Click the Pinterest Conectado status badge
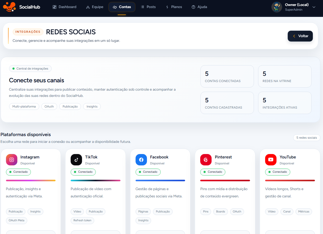The image size is (323, 234). pos(213,172)
